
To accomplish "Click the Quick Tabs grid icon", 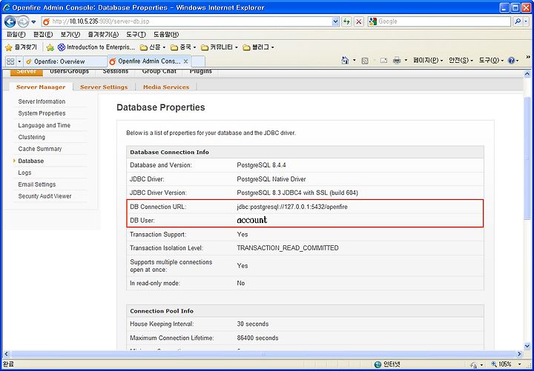I will (x=10, y=61).
